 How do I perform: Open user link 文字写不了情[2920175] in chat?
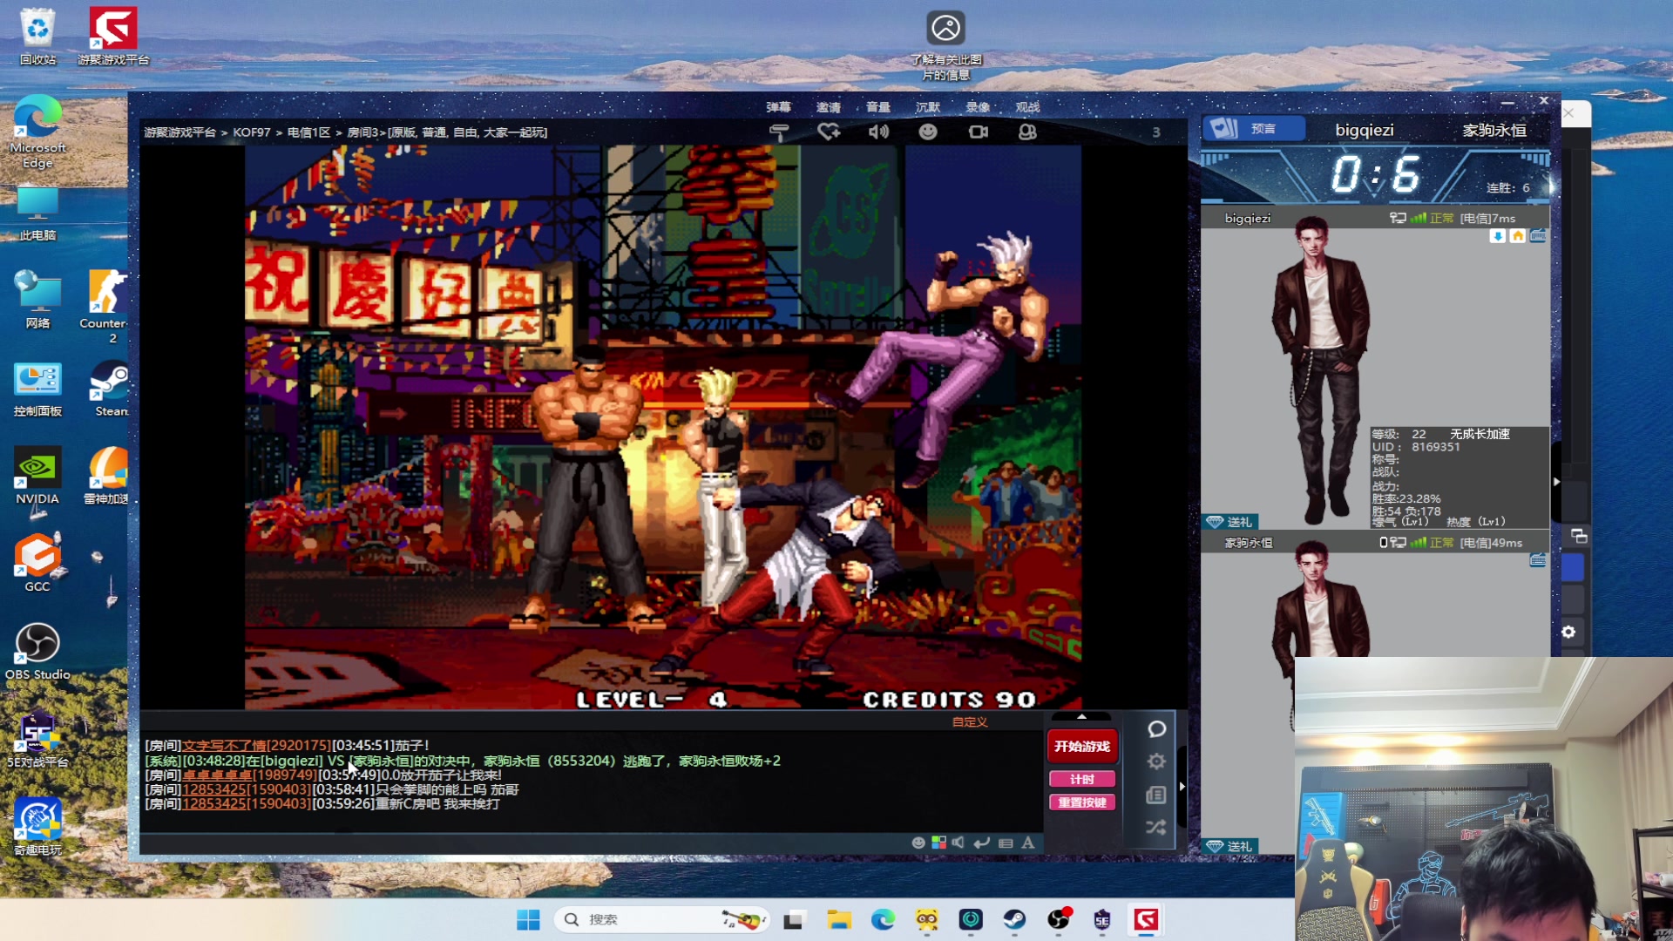(x=256, y=745)
